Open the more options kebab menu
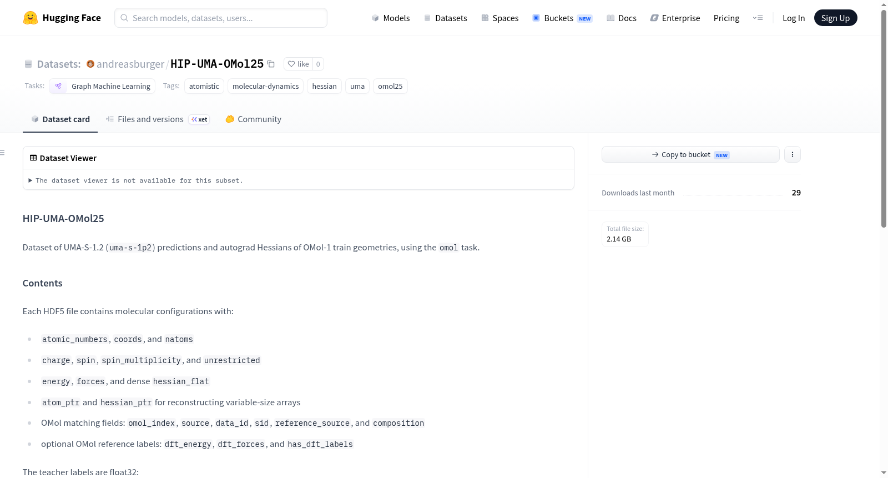 point(793,154)
